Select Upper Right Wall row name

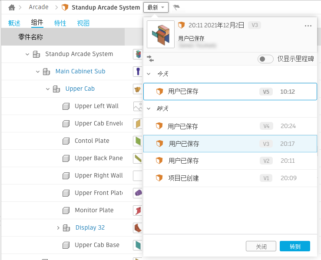[x=99, y=176]
